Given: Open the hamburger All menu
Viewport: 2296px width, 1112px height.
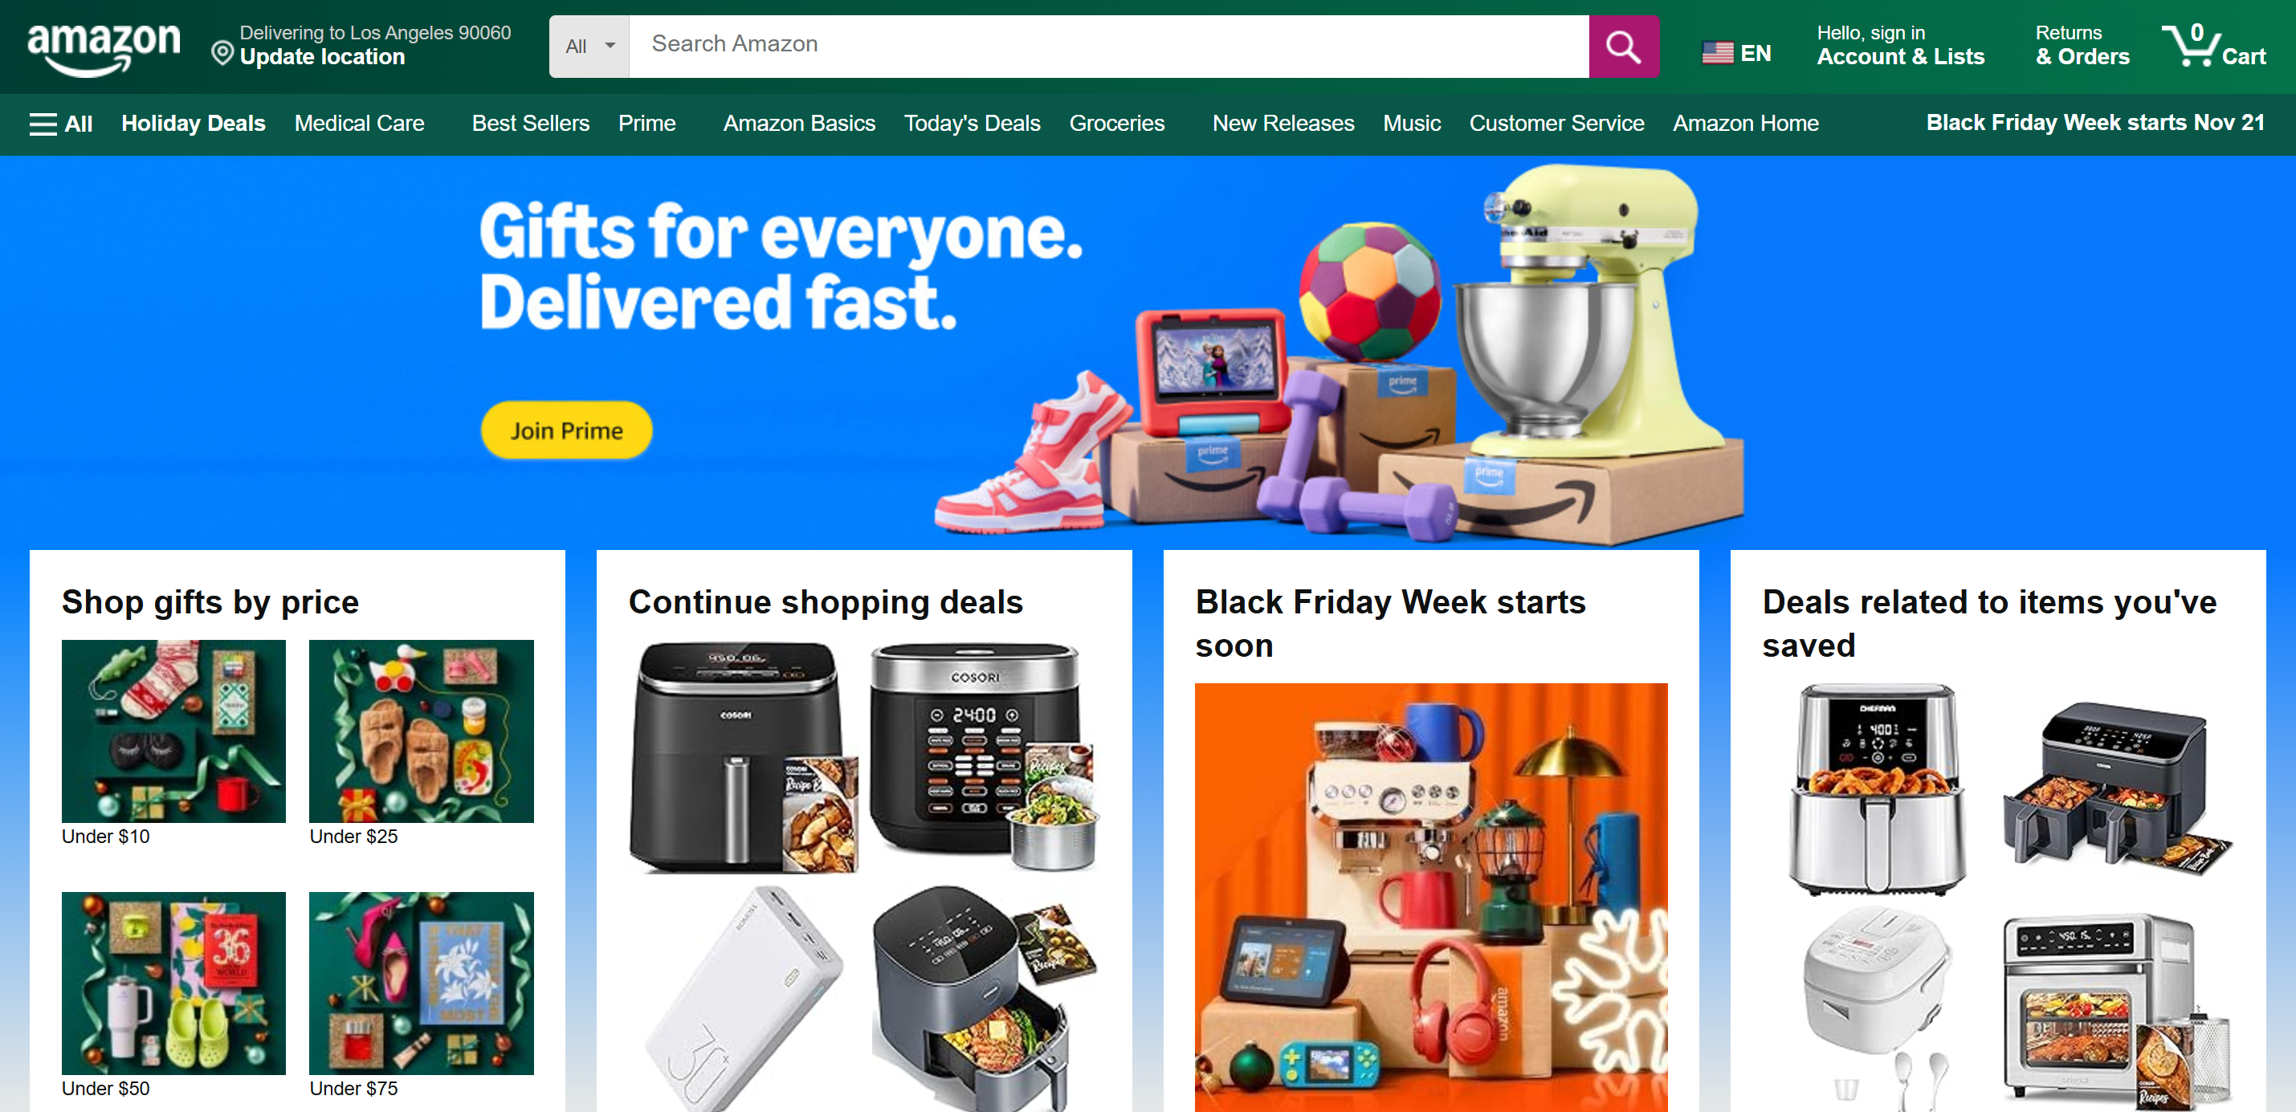Looking at the screenshot, I should pos(60,124).
